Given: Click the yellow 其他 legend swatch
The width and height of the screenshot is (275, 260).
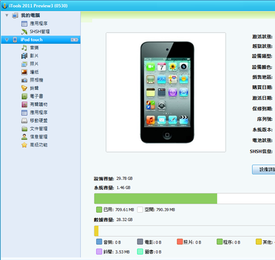Looking at the screenshot, I should tap(259, 242).
